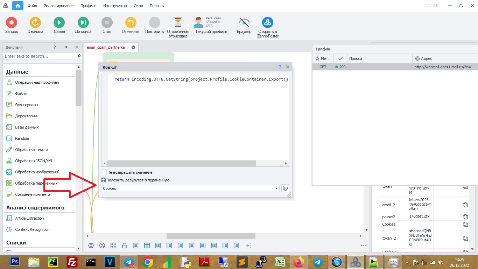Viewport: 478px width, 269px height.
Task: Click the red Запись record button
Action: point(12,23)
